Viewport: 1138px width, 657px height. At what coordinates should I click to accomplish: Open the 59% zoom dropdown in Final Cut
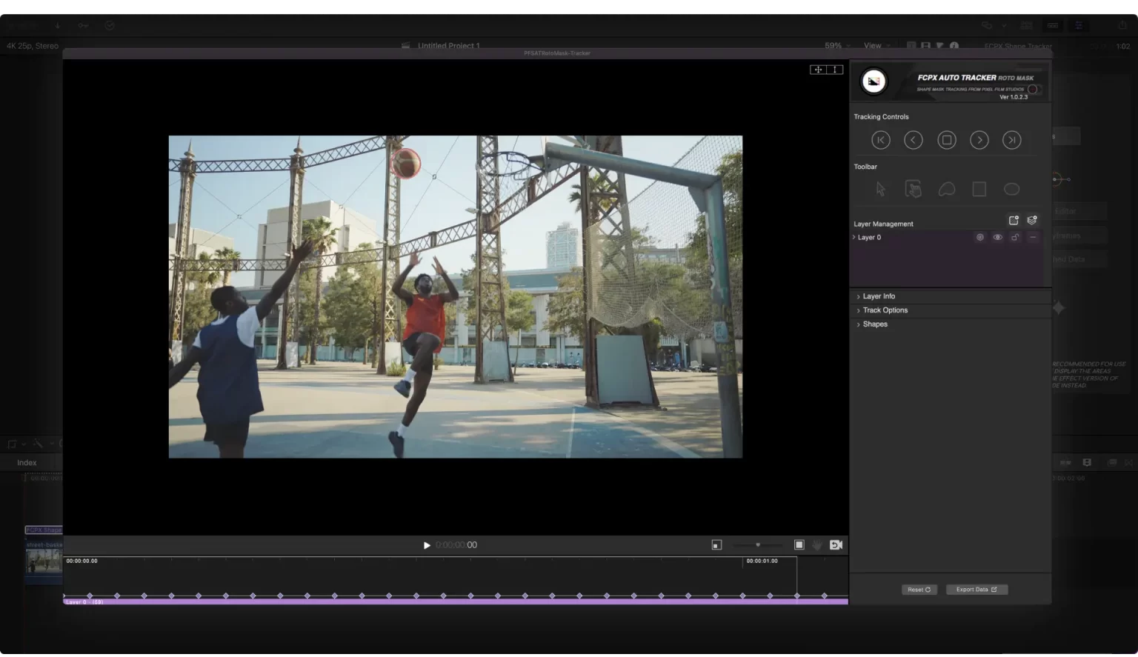point(837,46)
